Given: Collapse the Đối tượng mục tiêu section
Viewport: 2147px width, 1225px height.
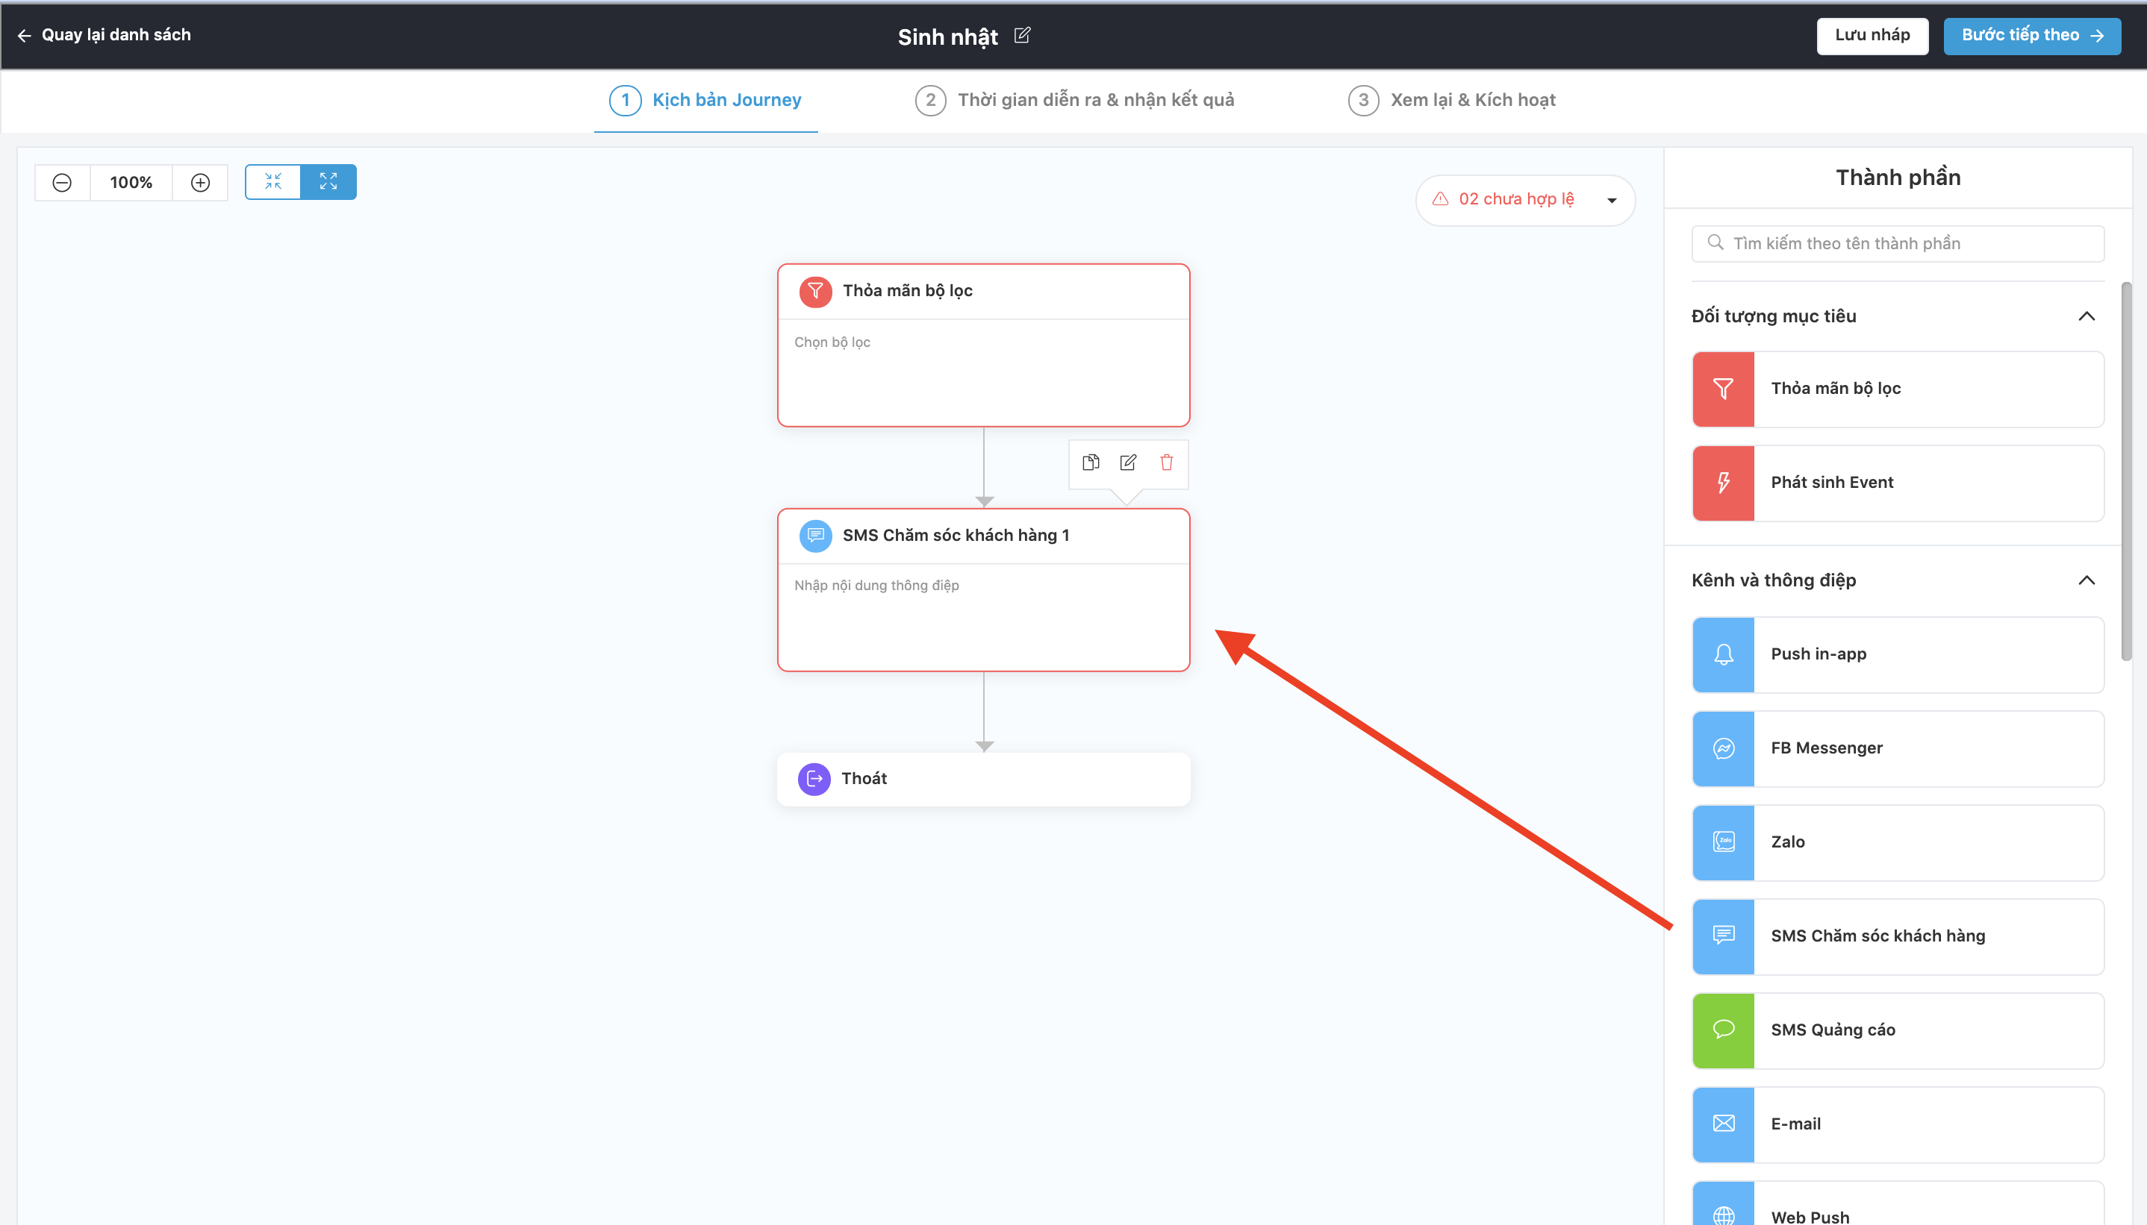Looking at the screenshot, I should [x=2086, y=316].
